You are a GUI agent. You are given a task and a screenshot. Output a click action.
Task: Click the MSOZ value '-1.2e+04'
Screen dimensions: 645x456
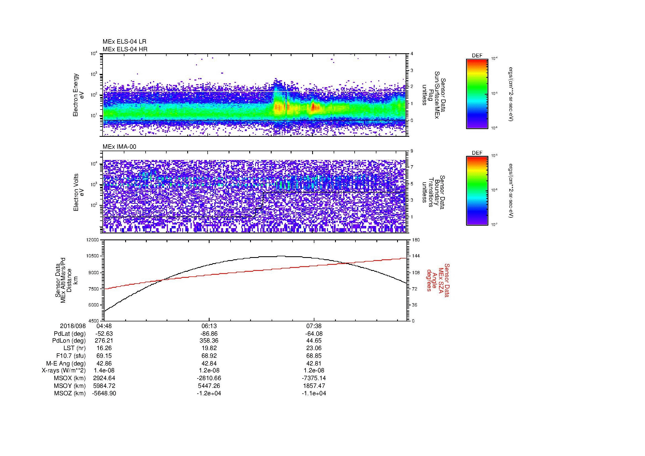coord(209,393)
